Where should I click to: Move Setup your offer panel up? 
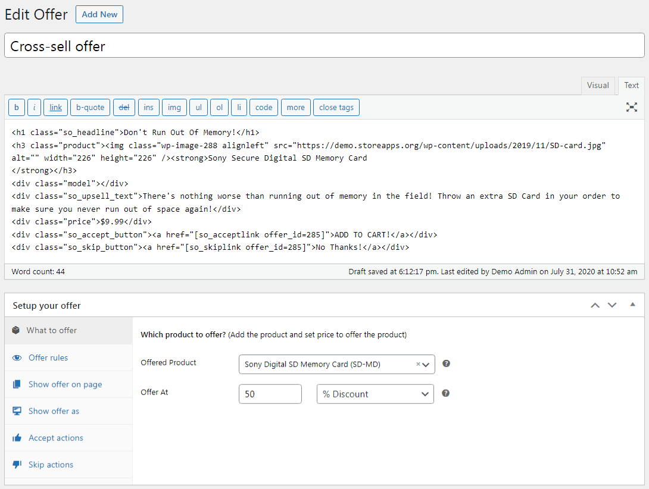pos(595,305)
